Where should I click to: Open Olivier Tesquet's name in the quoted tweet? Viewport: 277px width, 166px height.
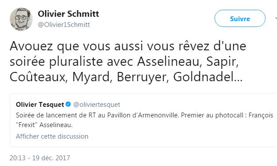40,105
